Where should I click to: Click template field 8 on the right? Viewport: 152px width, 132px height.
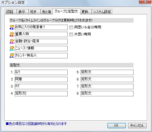[107, 93]
